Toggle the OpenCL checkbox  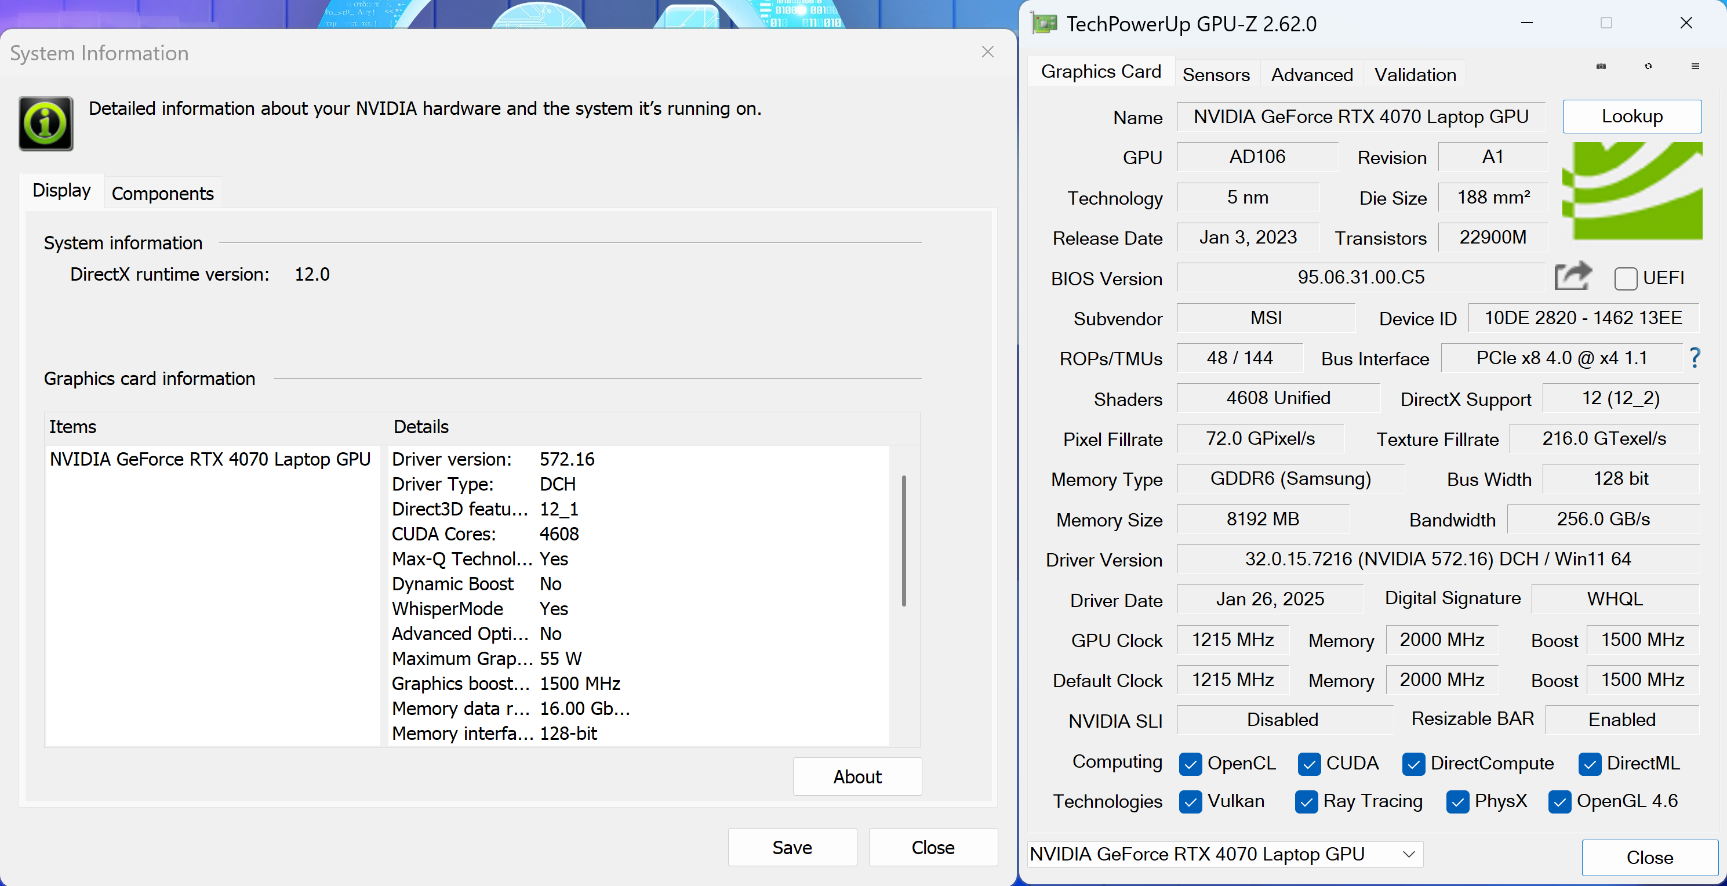coord(1190,764)
